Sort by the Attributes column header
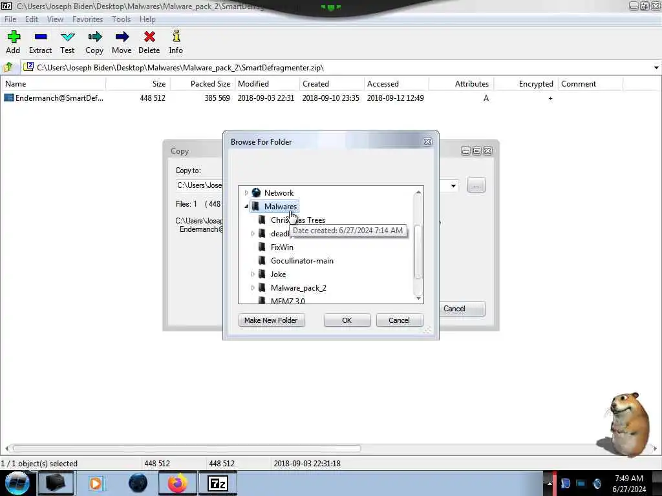Screen dimensions: 662x496 pyautogui.click(x=461, y=83)
